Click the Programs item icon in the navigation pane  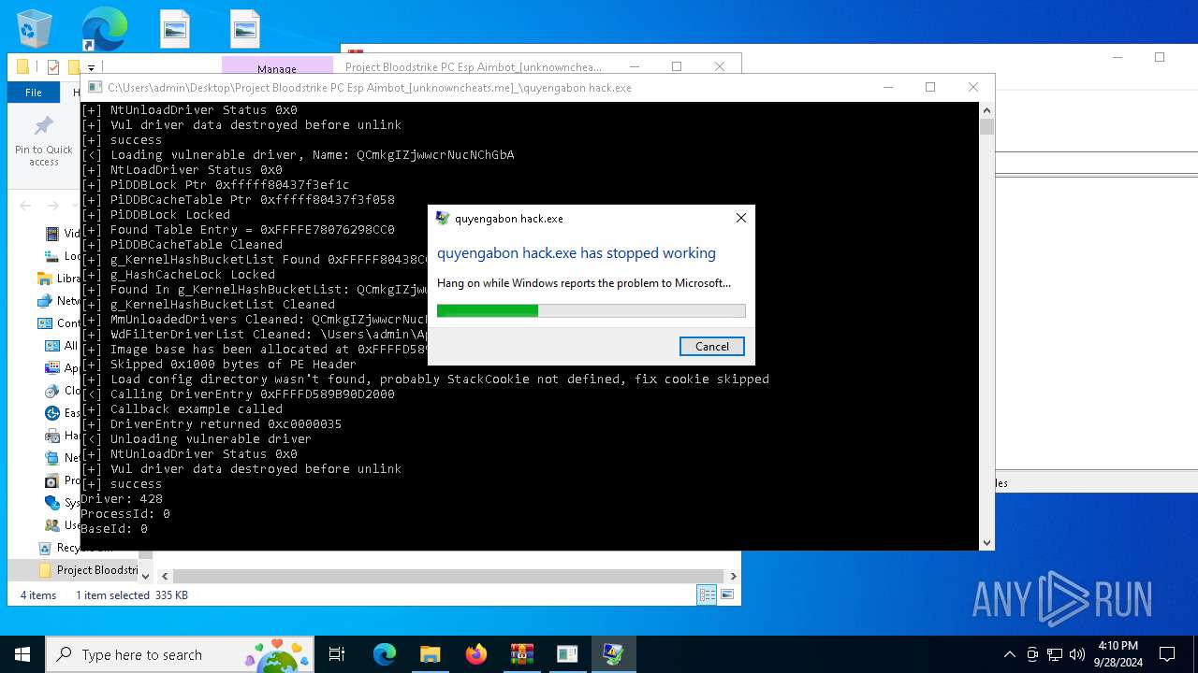[52, 480]
